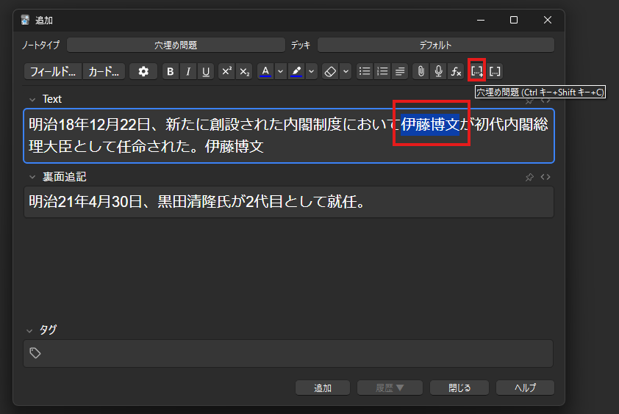Open the text color picker dropdown arrow
Screen dimensions: 619x414
pyautogui.click(x=280, y=71)
